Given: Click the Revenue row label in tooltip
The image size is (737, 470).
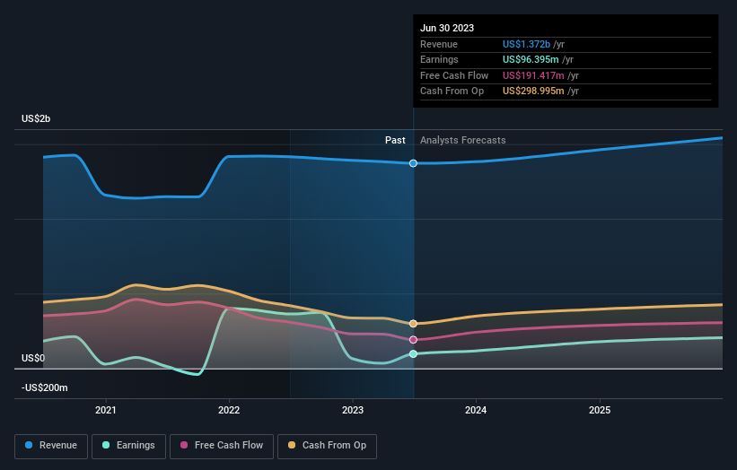Looking at the screenshot, I should (x=439, y=44).
